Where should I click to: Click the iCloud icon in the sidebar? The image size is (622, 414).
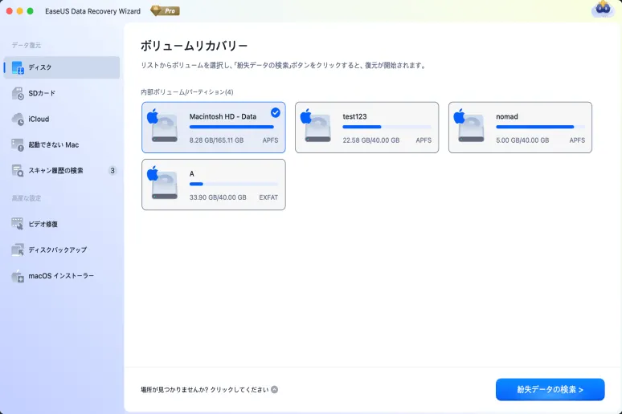click(x=18, y=120)
